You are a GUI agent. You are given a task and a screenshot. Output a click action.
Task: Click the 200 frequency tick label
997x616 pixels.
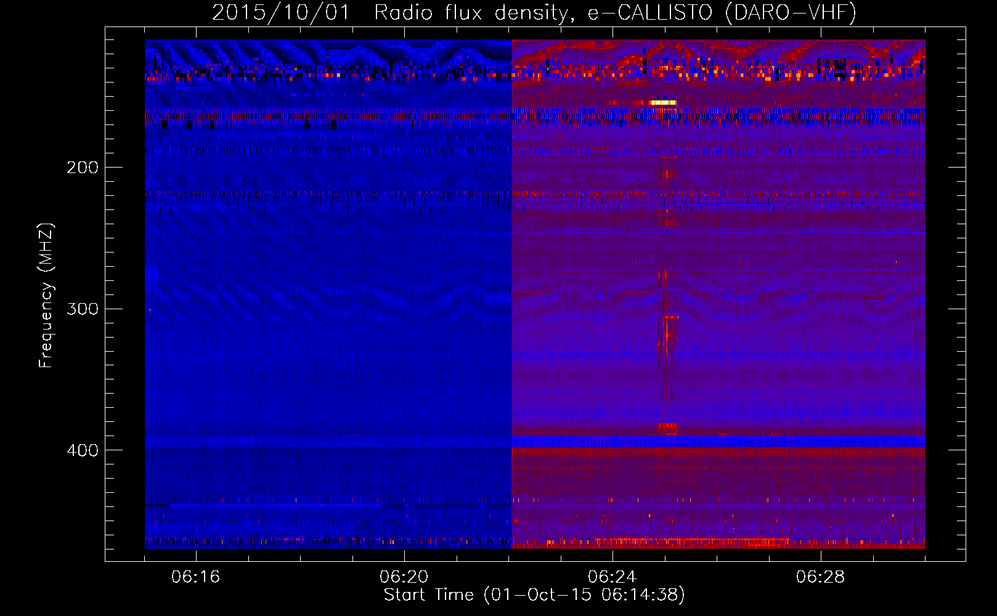click(83, 168)
